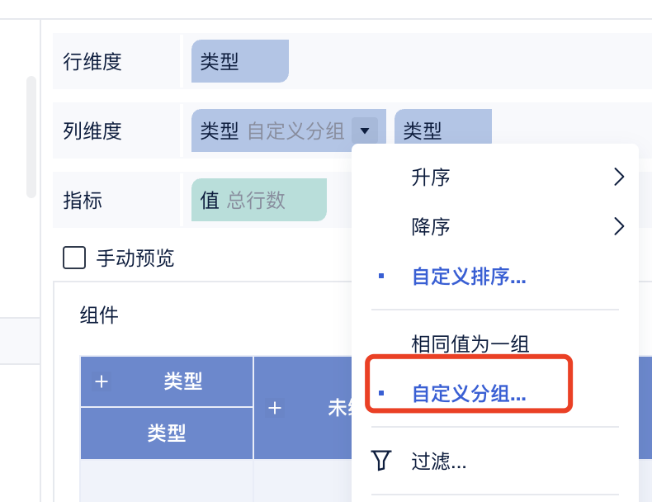652x502 pixels.
Task: Choose 相同值为一组 menu option
Action: point(470,344)
